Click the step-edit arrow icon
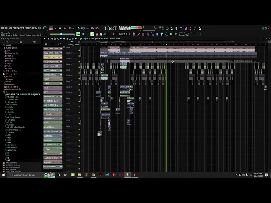 tap(83, 34)
